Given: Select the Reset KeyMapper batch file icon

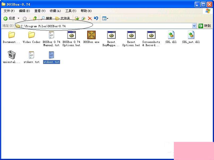Looking at the screenshot, I should tap(111, 35).
